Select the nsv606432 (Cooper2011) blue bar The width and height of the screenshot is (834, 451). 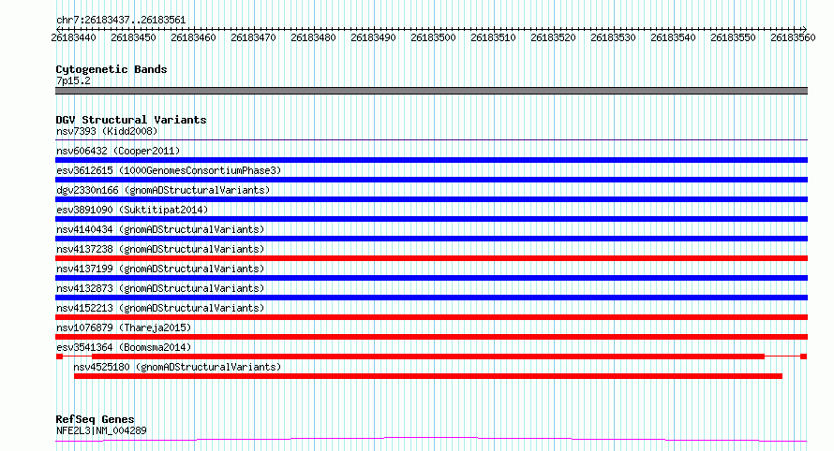click(x=431, y=160)
